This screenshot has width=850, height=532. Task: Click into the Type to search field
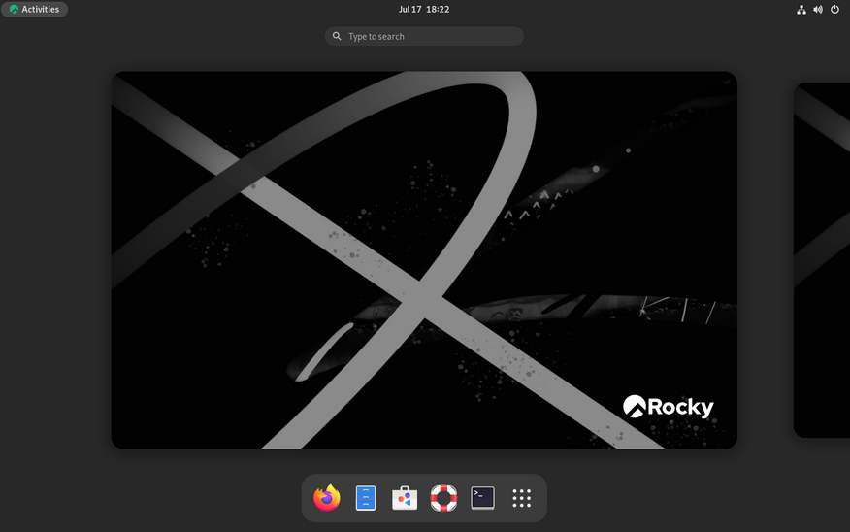pos(427,37)
